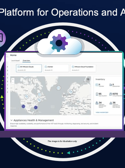The width and height of the screenshot is (125, 168).
Task: Expand the bottommost sidebar chevron
Action: click(7, 92)
